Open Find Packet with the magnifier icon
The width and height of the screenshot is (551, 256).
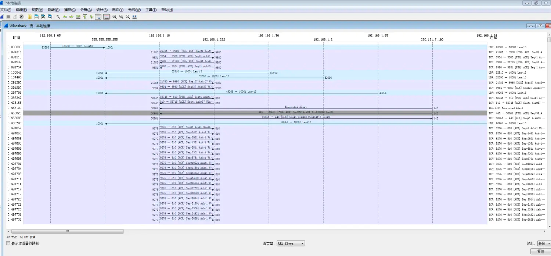pos(58,17)
